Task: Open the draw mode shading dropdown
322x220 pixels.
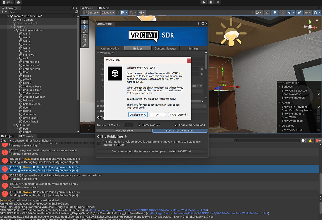Action: point(258,13)
